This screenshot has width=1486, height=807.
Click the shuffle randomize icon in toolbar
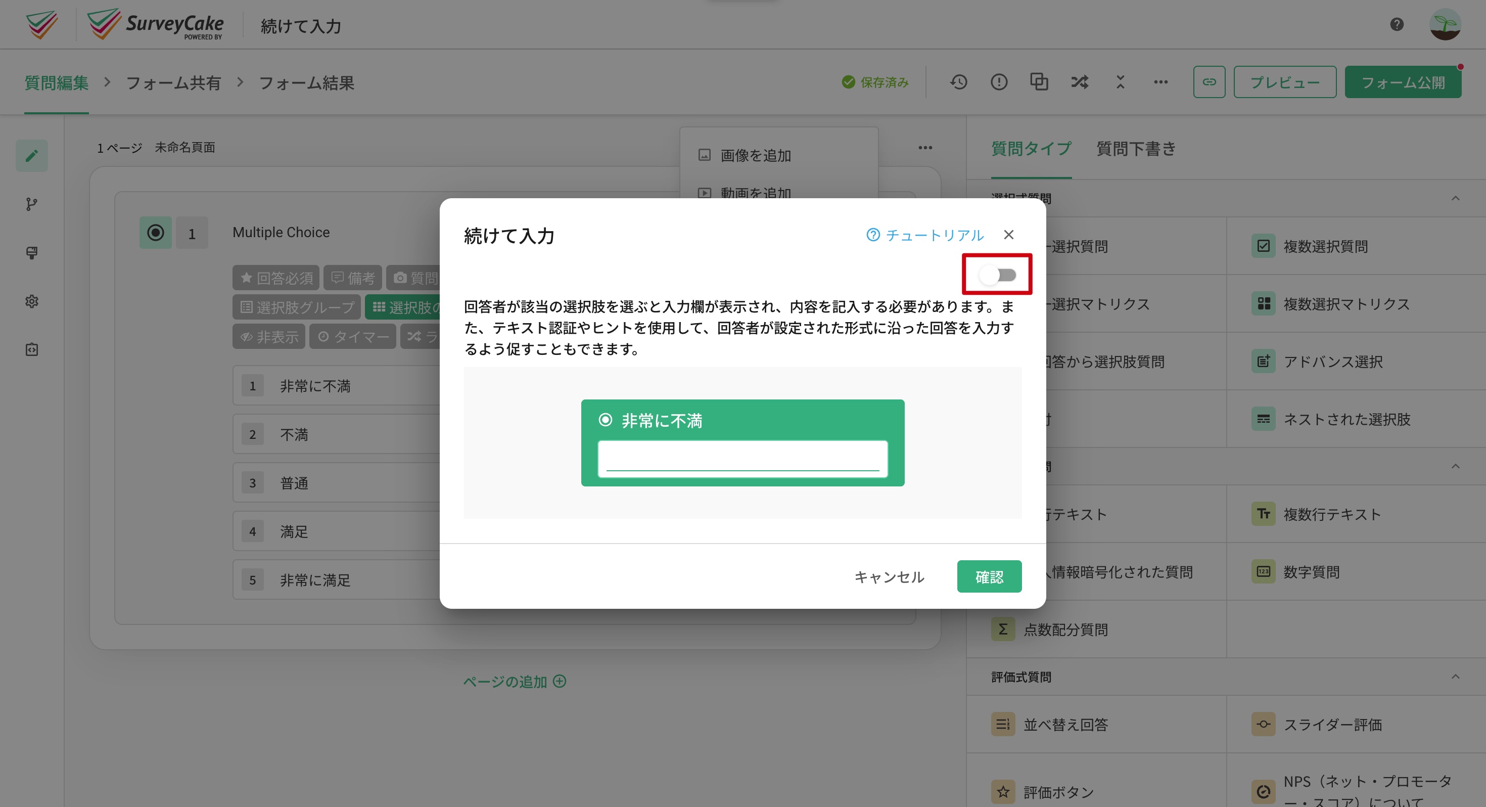pyautogui.click(x=1079, y=82)
